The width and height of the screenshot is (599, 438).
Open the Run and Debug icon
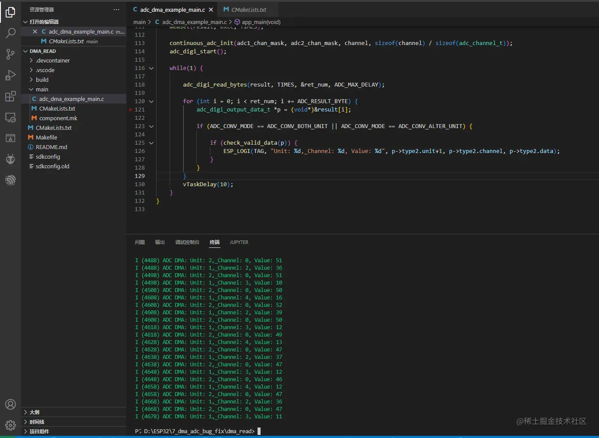click(10, 75)
